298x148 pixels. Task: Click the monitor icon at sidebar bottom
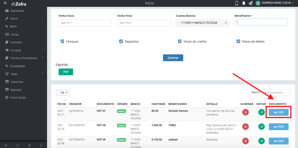(17, 146)
